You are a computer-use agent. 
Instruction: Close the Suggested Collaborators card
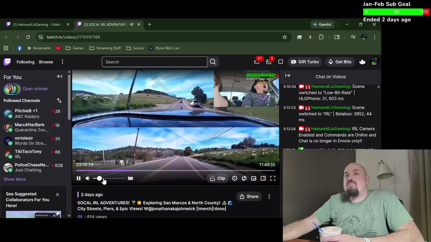point(57,195)
